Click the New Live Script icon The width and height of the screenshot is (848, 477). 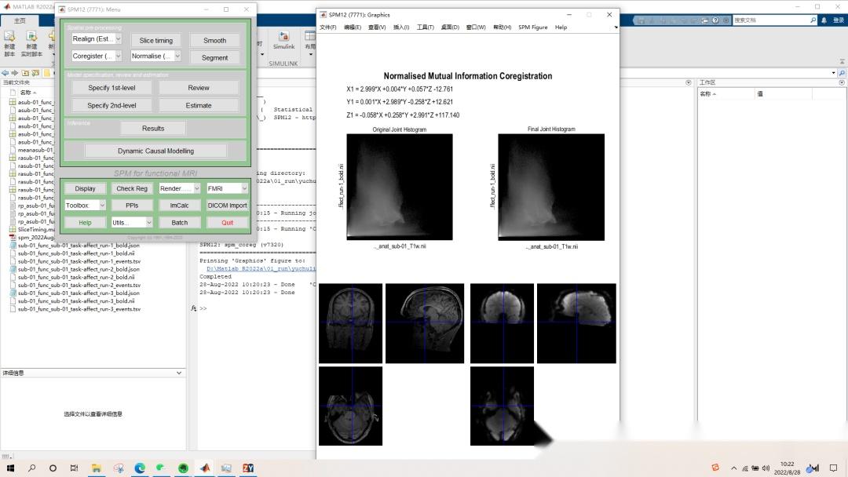[31, 37]
